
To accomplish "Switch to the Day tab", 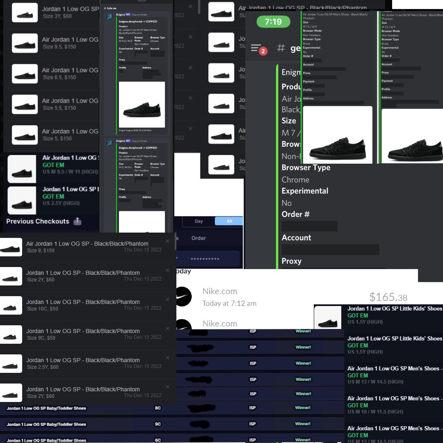I will click(x=199, y=221).
